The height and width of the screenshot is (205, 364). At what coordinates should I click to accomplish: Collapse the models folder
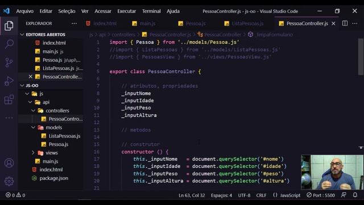coord(51,128)
